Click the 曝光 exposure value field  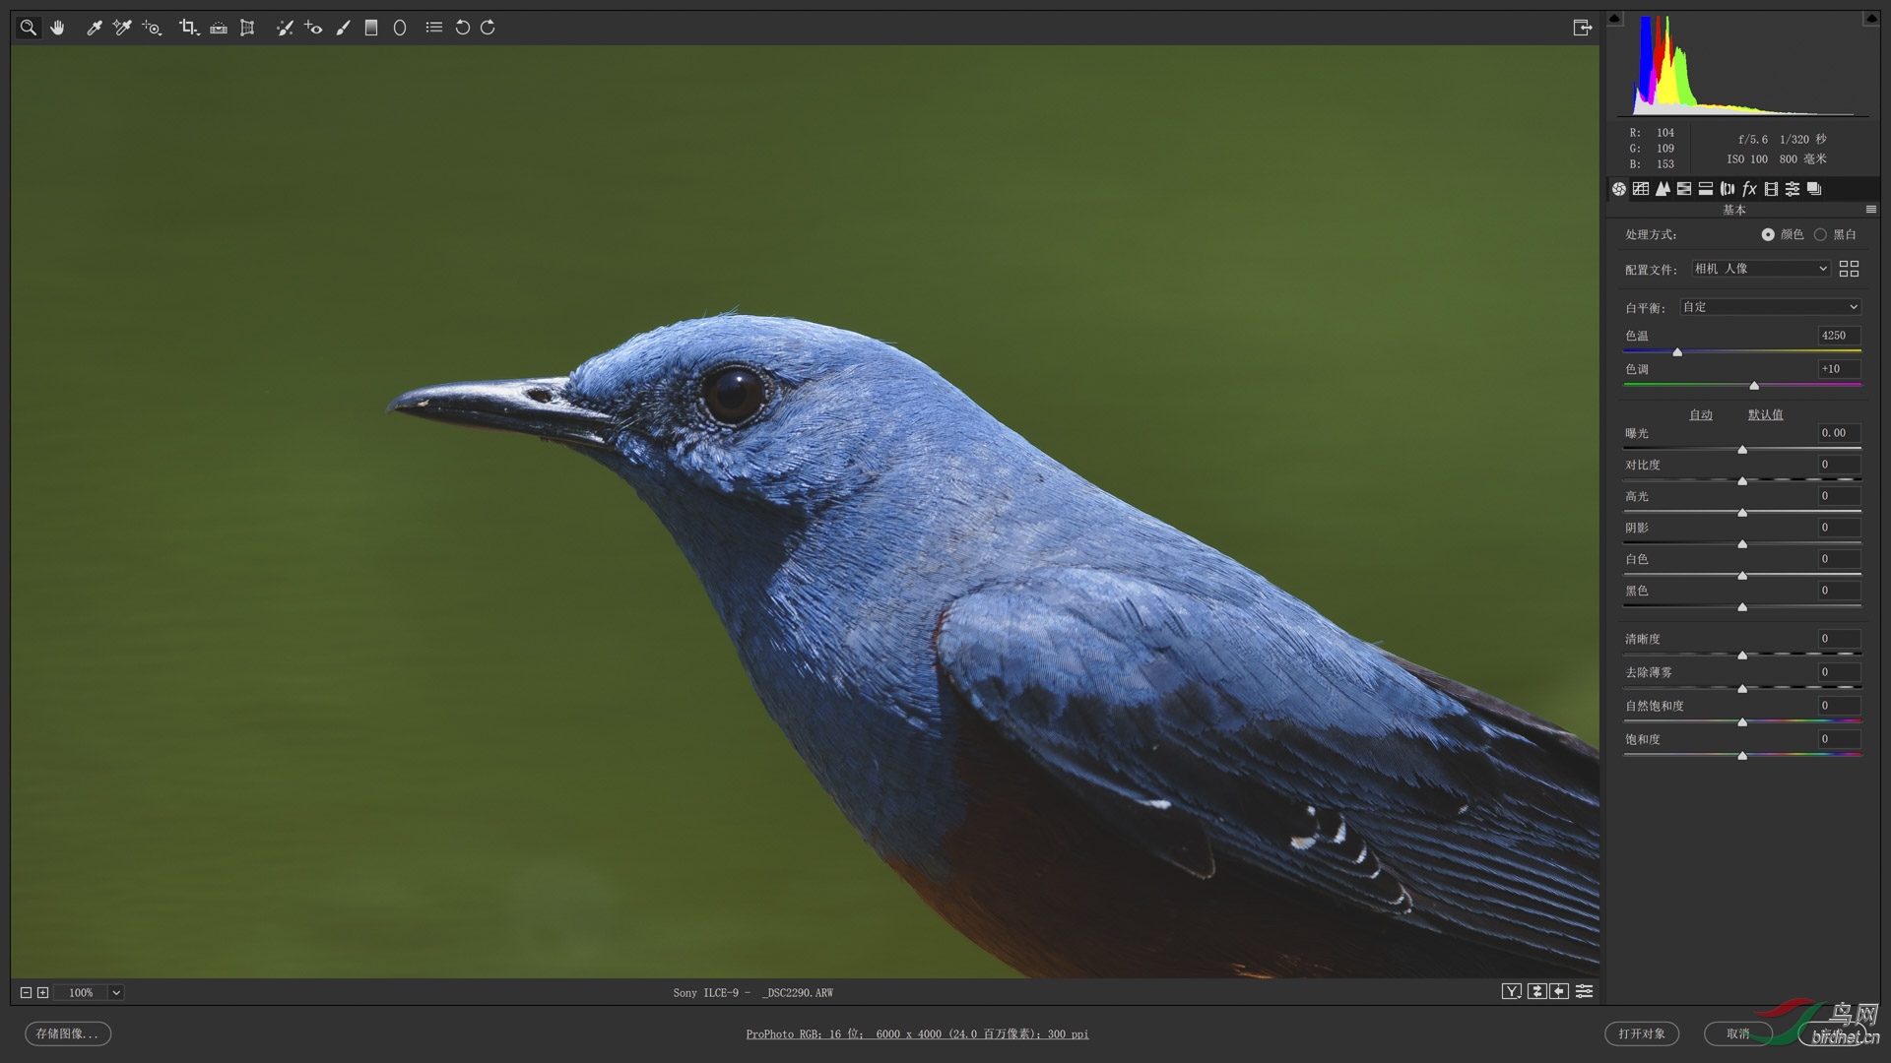1838,433
